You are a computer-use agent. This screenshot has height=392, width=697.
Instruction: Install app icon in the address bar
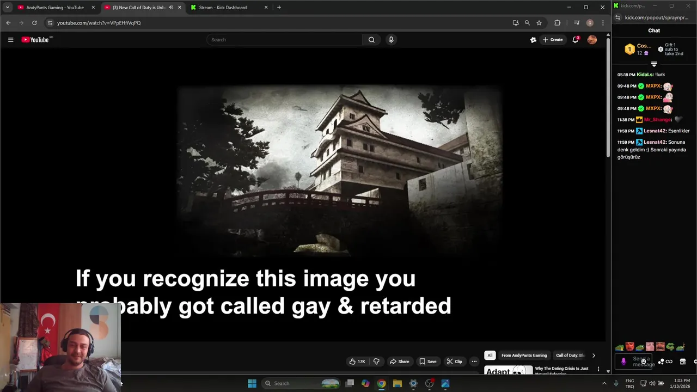(515, 23)
